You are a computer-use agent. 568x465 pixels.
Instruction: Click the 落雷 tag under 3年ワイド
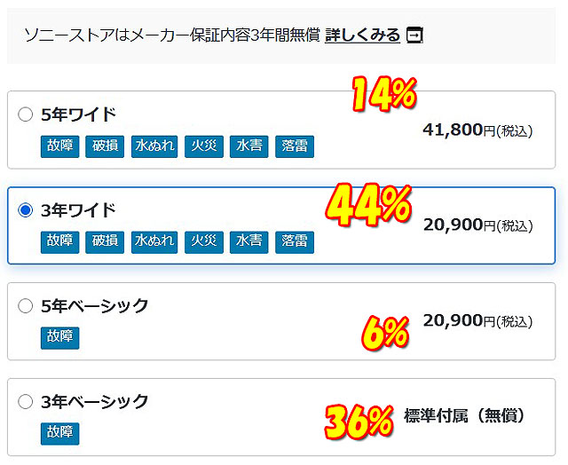(294, 240)
